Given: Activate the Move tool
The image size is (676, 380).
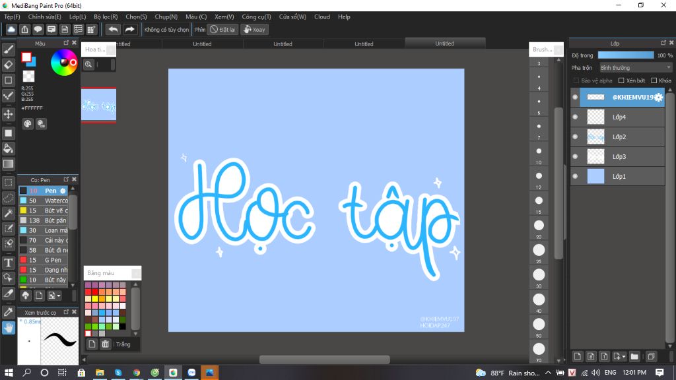Looking at the screenshot, I should coord(8,114).
